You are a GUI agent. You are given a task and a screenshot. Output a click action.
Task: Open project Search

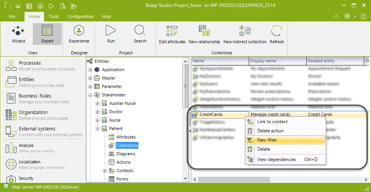140,34
